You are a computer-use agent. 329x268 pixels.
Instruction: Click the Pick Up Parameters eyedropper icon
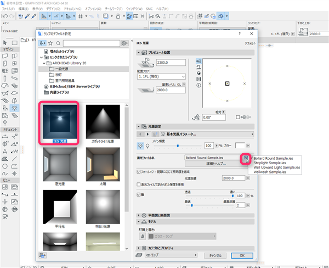[27, 16]
